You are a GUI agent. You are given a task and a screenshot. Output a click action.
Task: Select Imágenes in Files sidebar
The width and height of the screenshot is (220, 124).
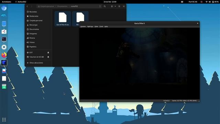[38, 34]
